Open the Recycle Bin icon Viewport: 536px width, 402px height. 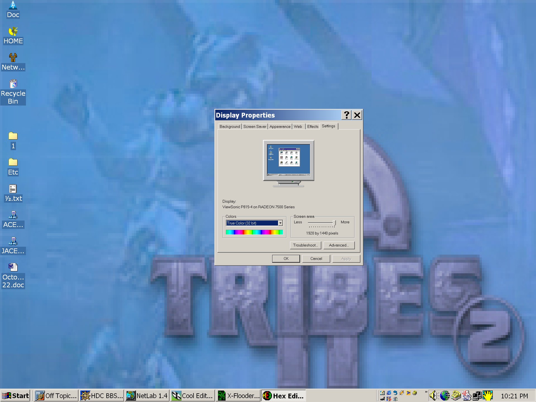(13, 92)
